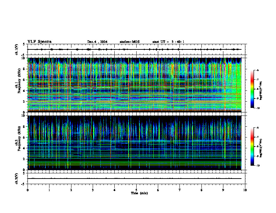Screen dimensions: 276x213
Task: Select the ch.2 colorbar log(PSD) units label
Action: pos(261,148)
